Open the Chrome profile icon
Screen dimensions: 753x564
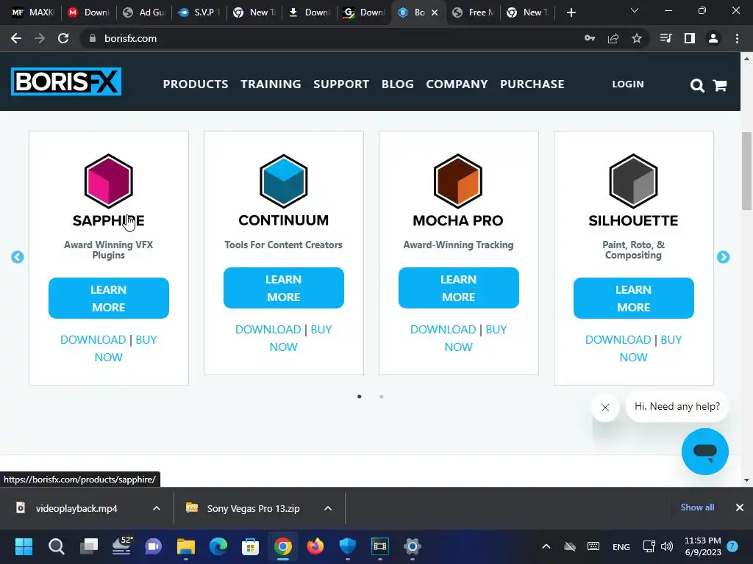(713, 38)
